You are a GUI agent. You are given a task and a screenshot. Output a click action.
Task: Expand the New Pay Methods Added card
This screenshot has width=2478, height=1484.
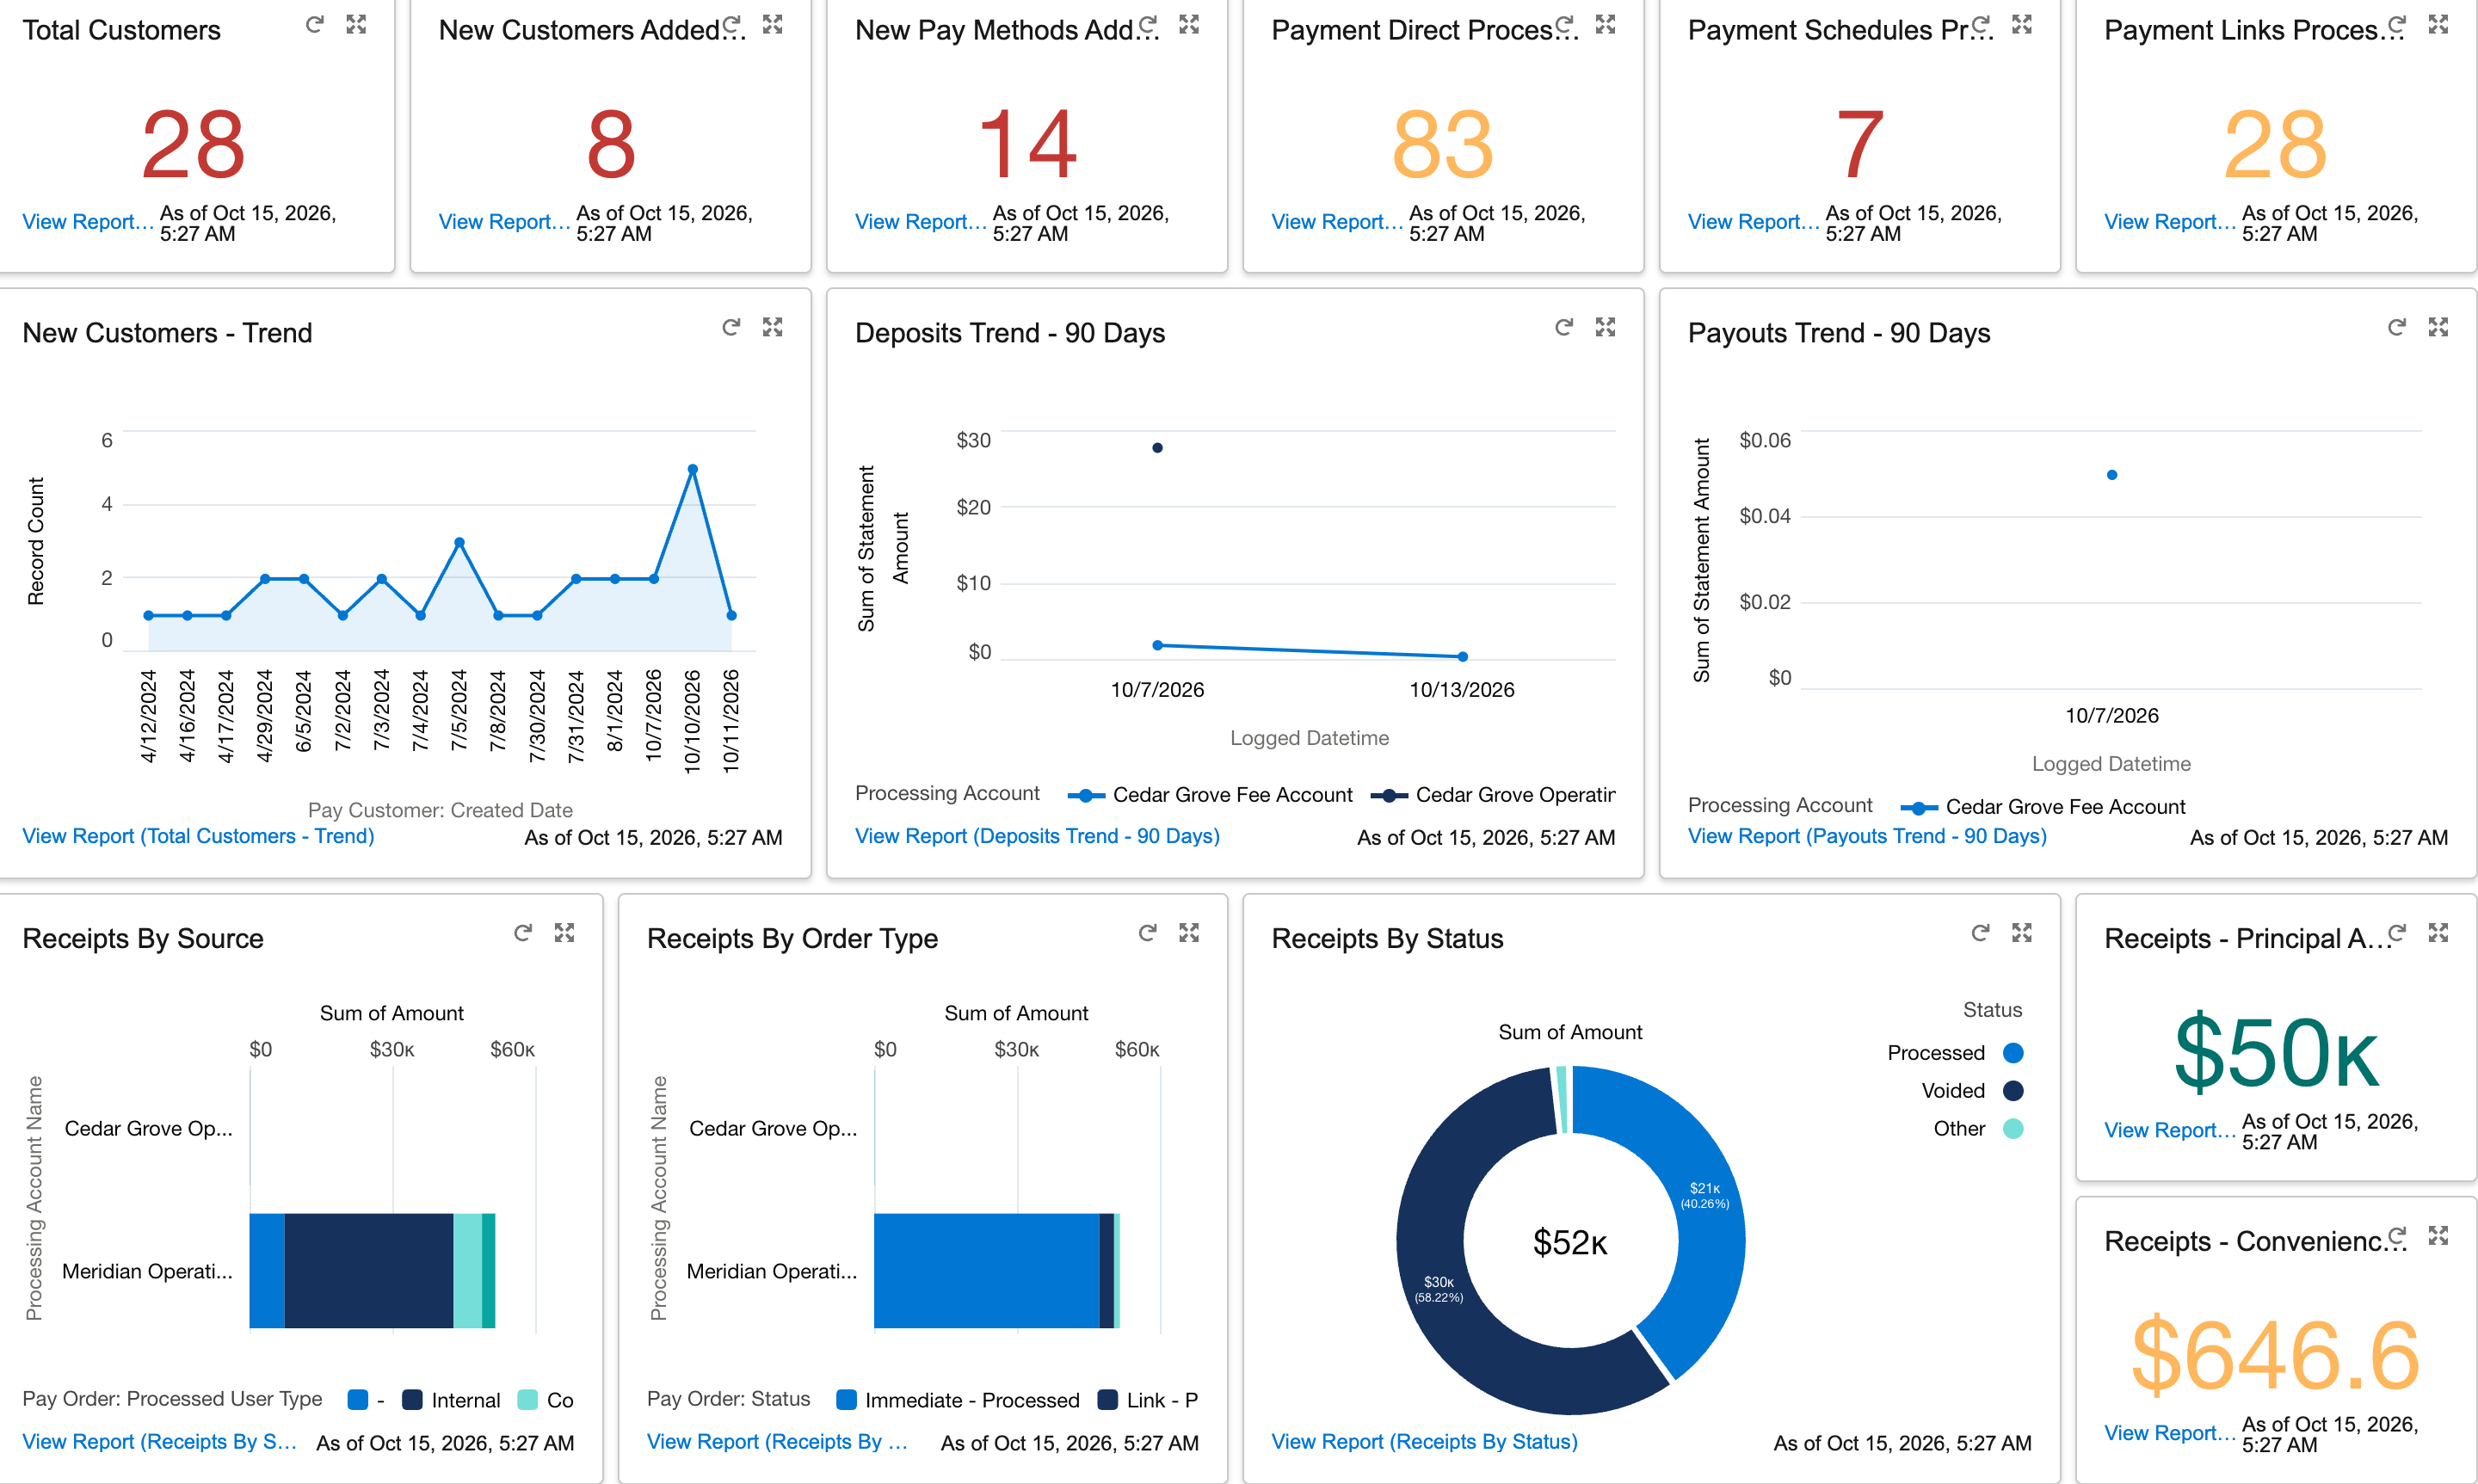point(1189,24)
